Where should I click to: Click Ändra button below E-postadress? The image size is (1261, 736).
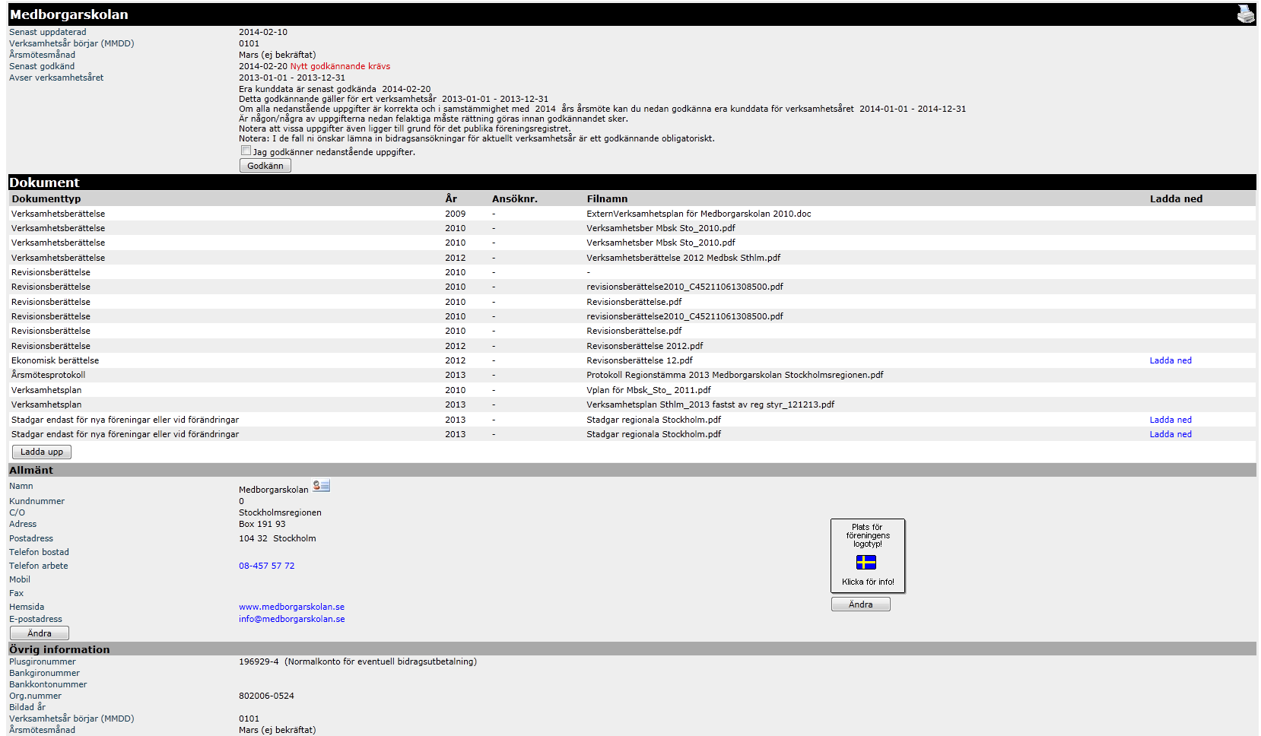click(40, 633)
